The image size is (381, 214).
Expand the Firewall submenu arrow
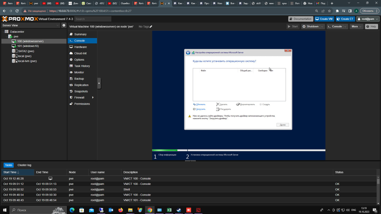pyautogui.click(x=93, y=97)
